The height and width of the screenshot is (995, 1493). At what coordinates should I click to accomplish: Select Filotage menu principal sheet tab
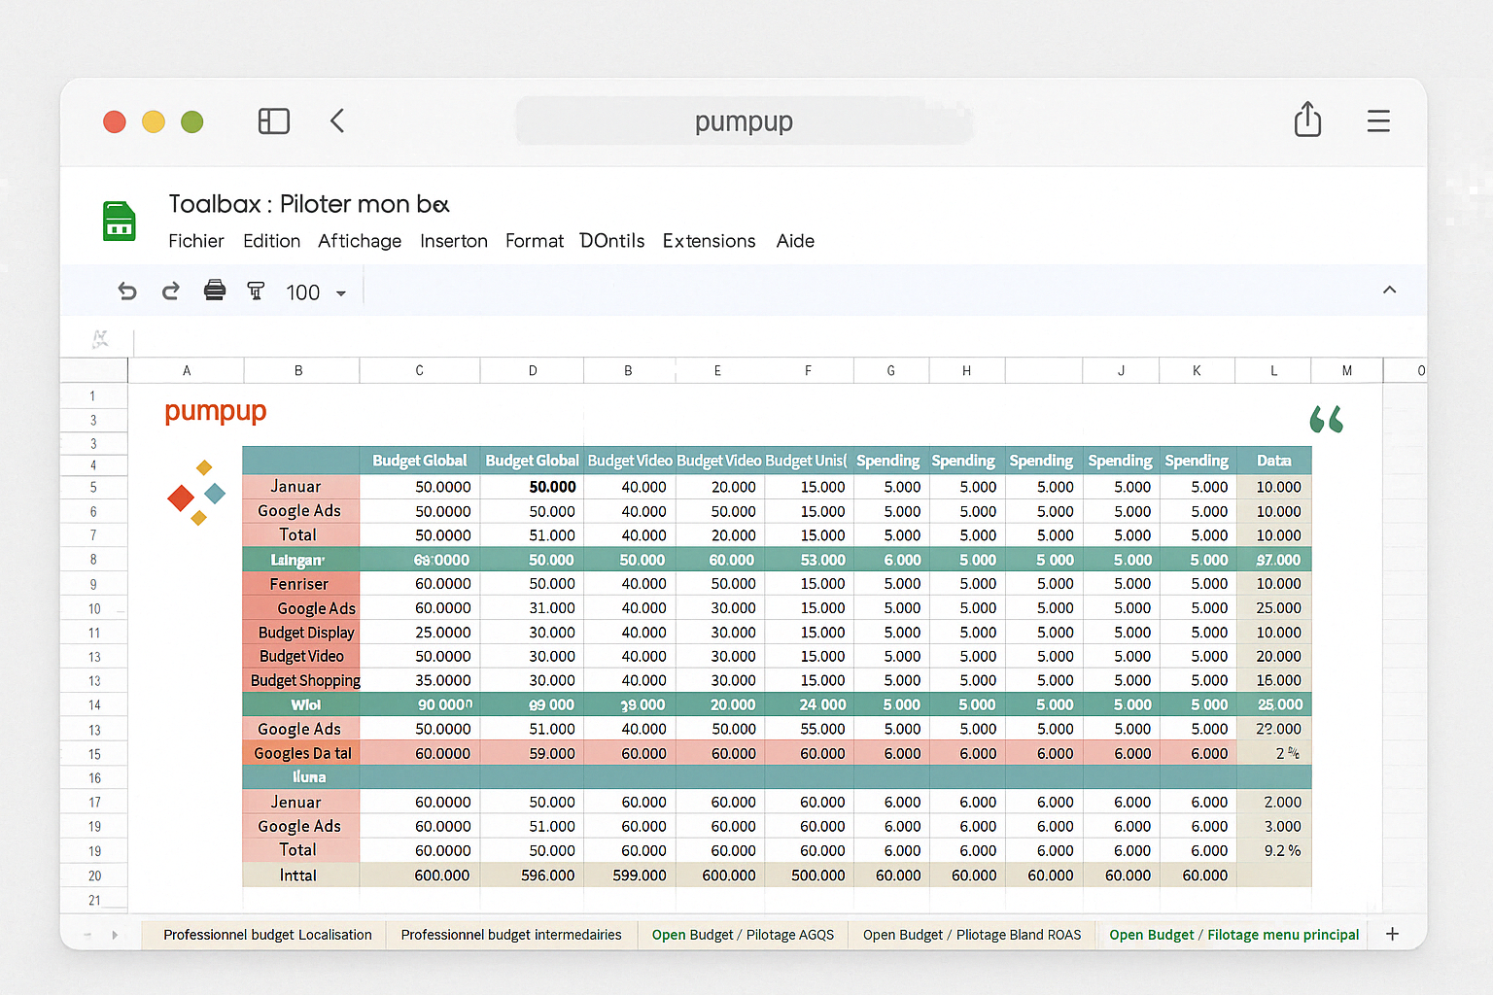1233,935
